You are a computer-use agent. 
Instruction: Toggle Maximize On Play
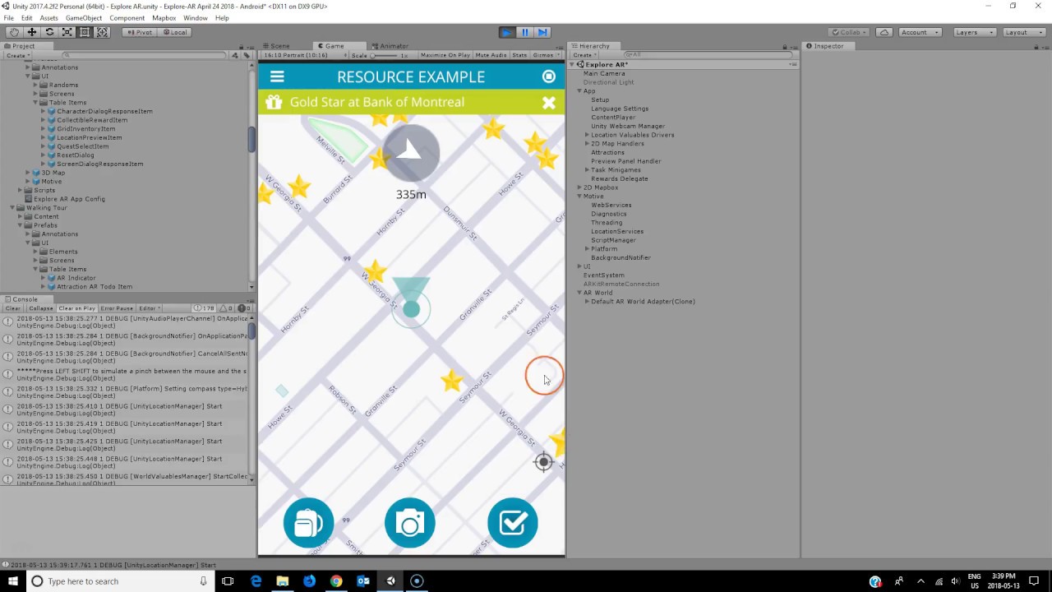[x=445, y=55]
